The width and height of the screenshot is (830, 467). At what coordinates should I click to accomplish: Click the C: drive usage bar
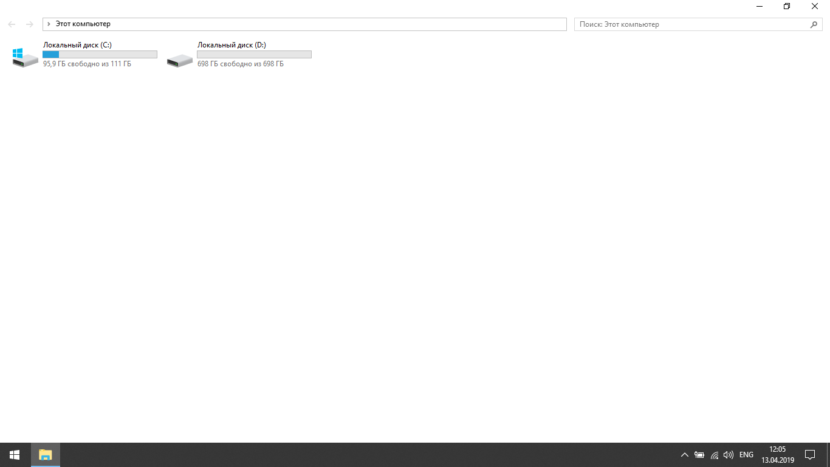point(100,55)
